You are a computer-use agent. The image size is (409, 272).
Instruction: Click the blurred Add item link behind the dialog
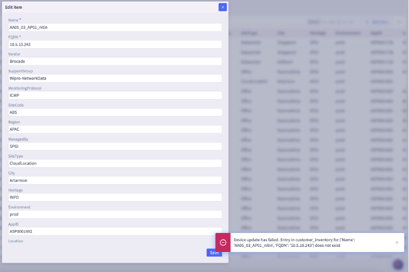pyautogui.click(x=379, y=22)
